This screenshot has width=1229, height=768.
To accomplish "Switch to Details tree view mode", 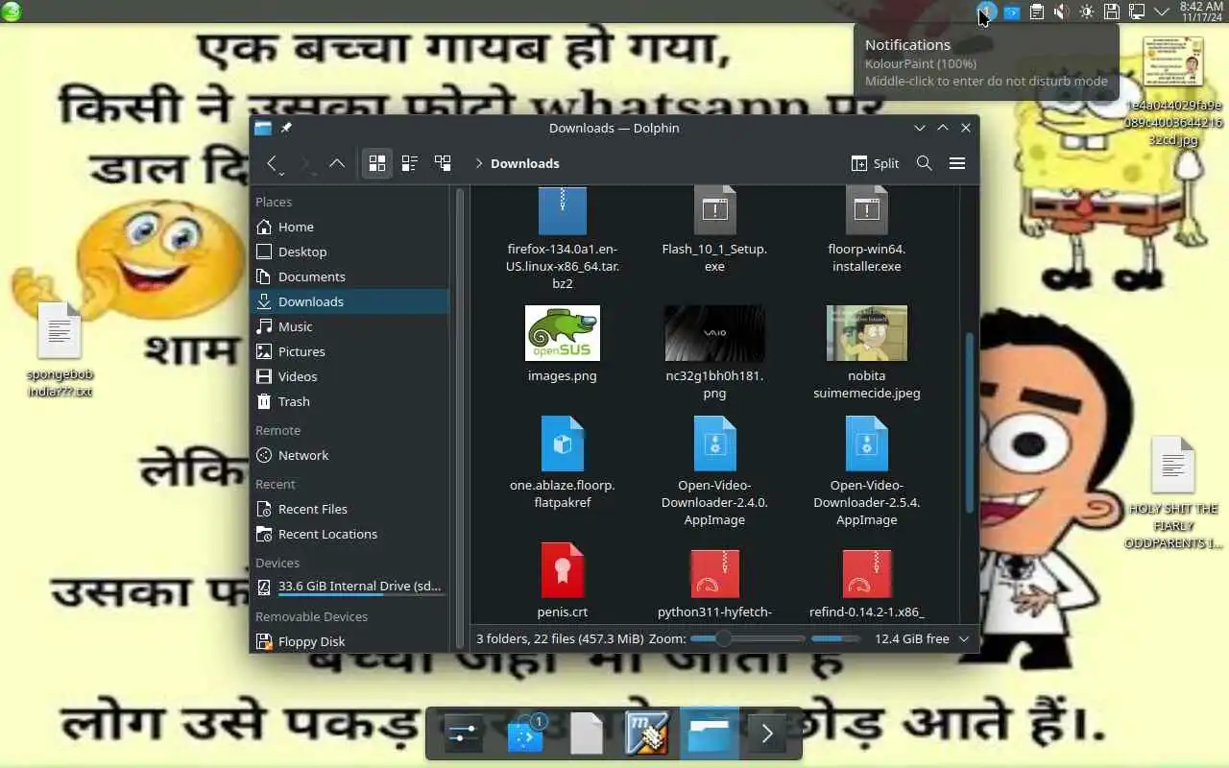I will tap(443, 163).
